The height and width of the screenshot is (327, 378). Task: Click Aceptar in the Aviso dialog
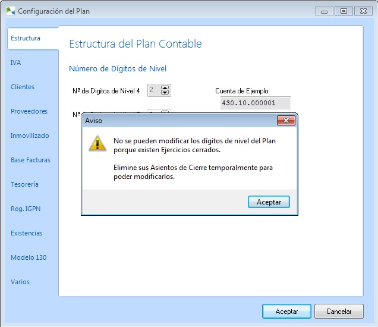pyautogui.click(x=269, y=202)
